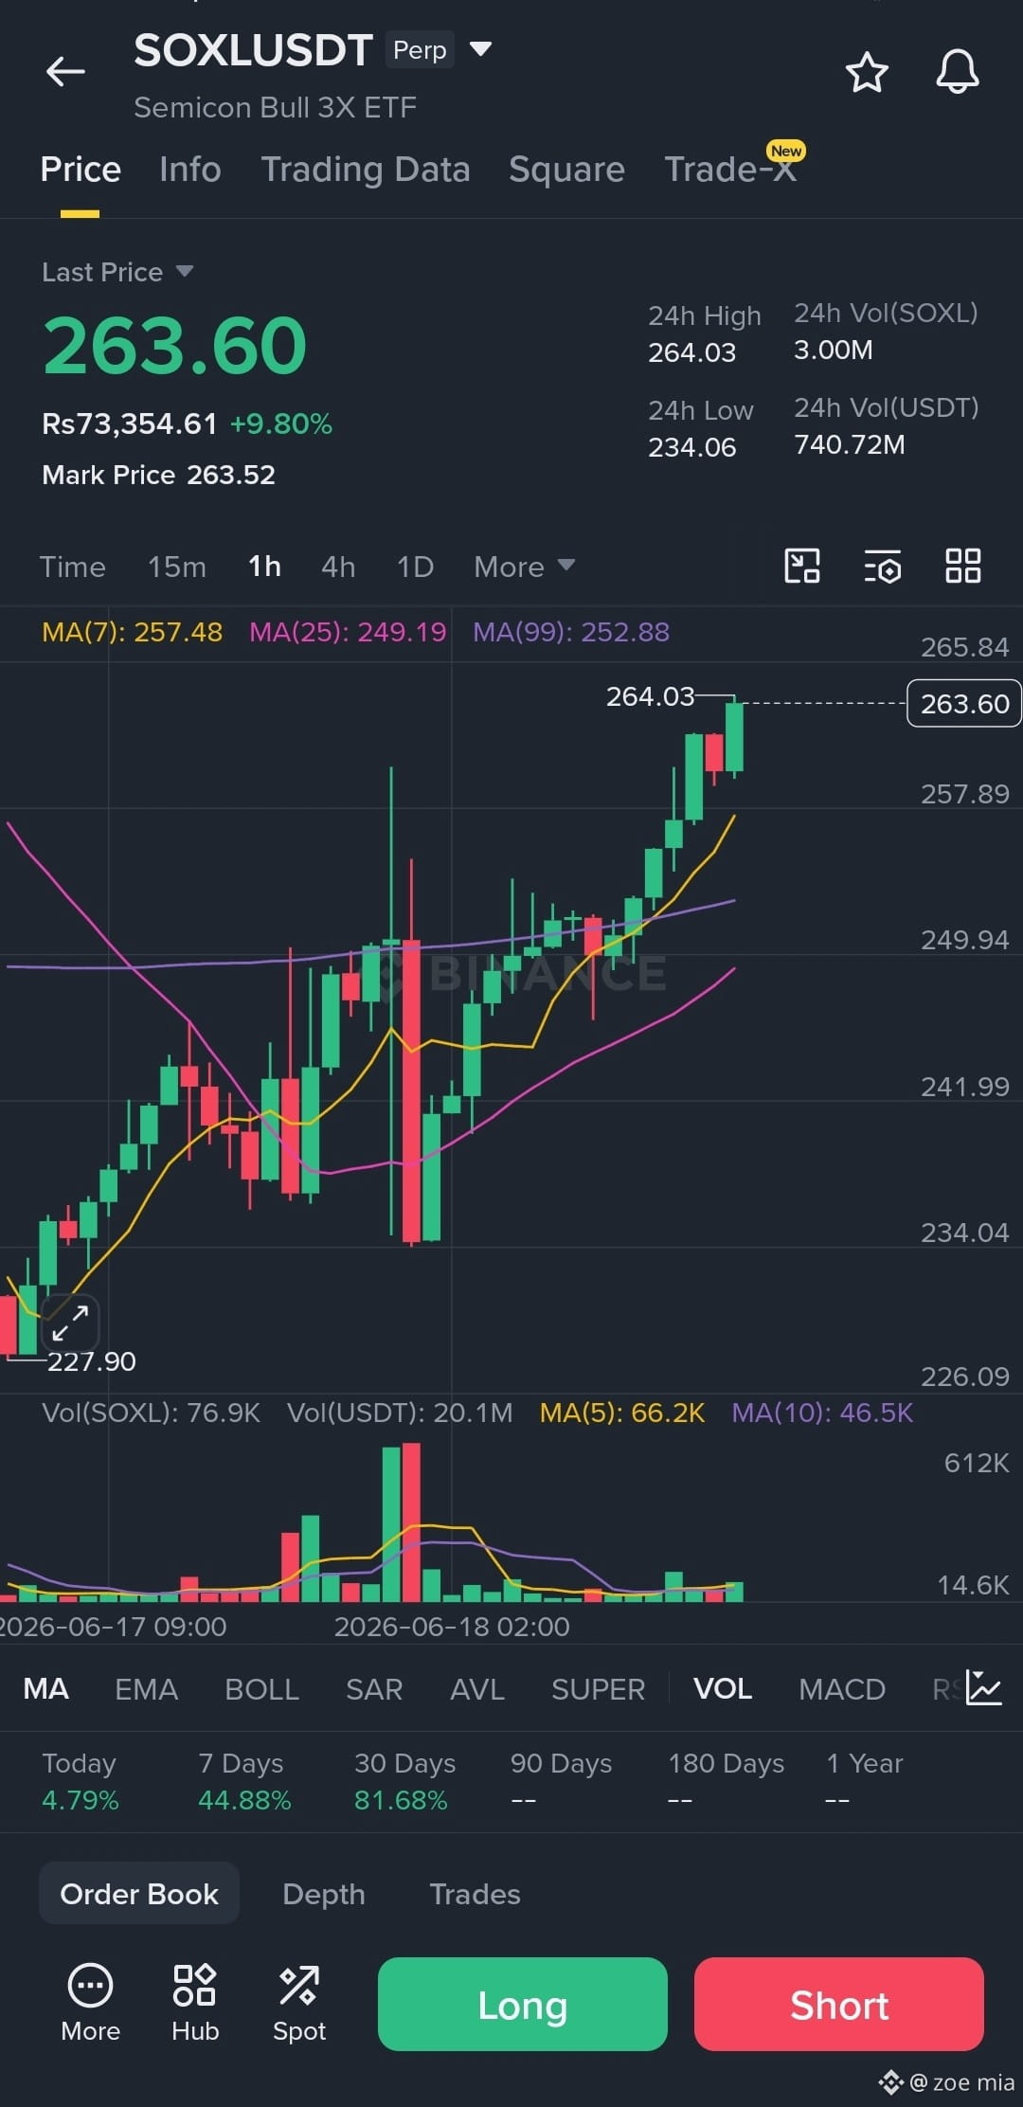
Task: Toggle the SUPER indicator
Action: point(598,1688)
